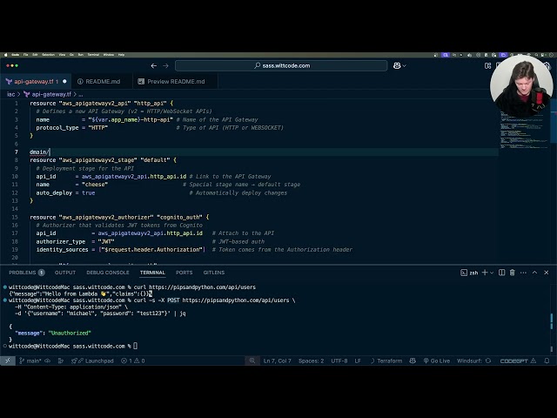Click the main* git branch indicator

pyautogui.click(x=30, y=361)
